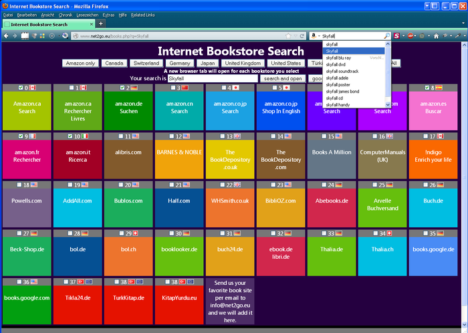
Task: Open the Related Links menu
Action: [142, 15]
